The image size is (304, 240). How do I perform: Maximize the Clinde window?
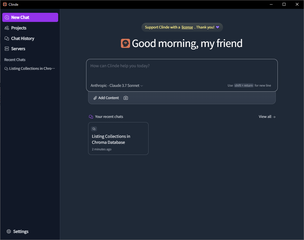284,4
